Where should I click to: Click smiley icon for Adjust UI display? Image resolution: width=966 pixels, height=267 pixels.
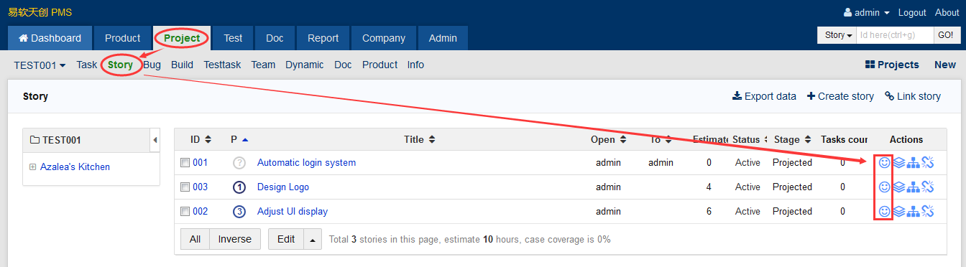click(x=885, y=212)
